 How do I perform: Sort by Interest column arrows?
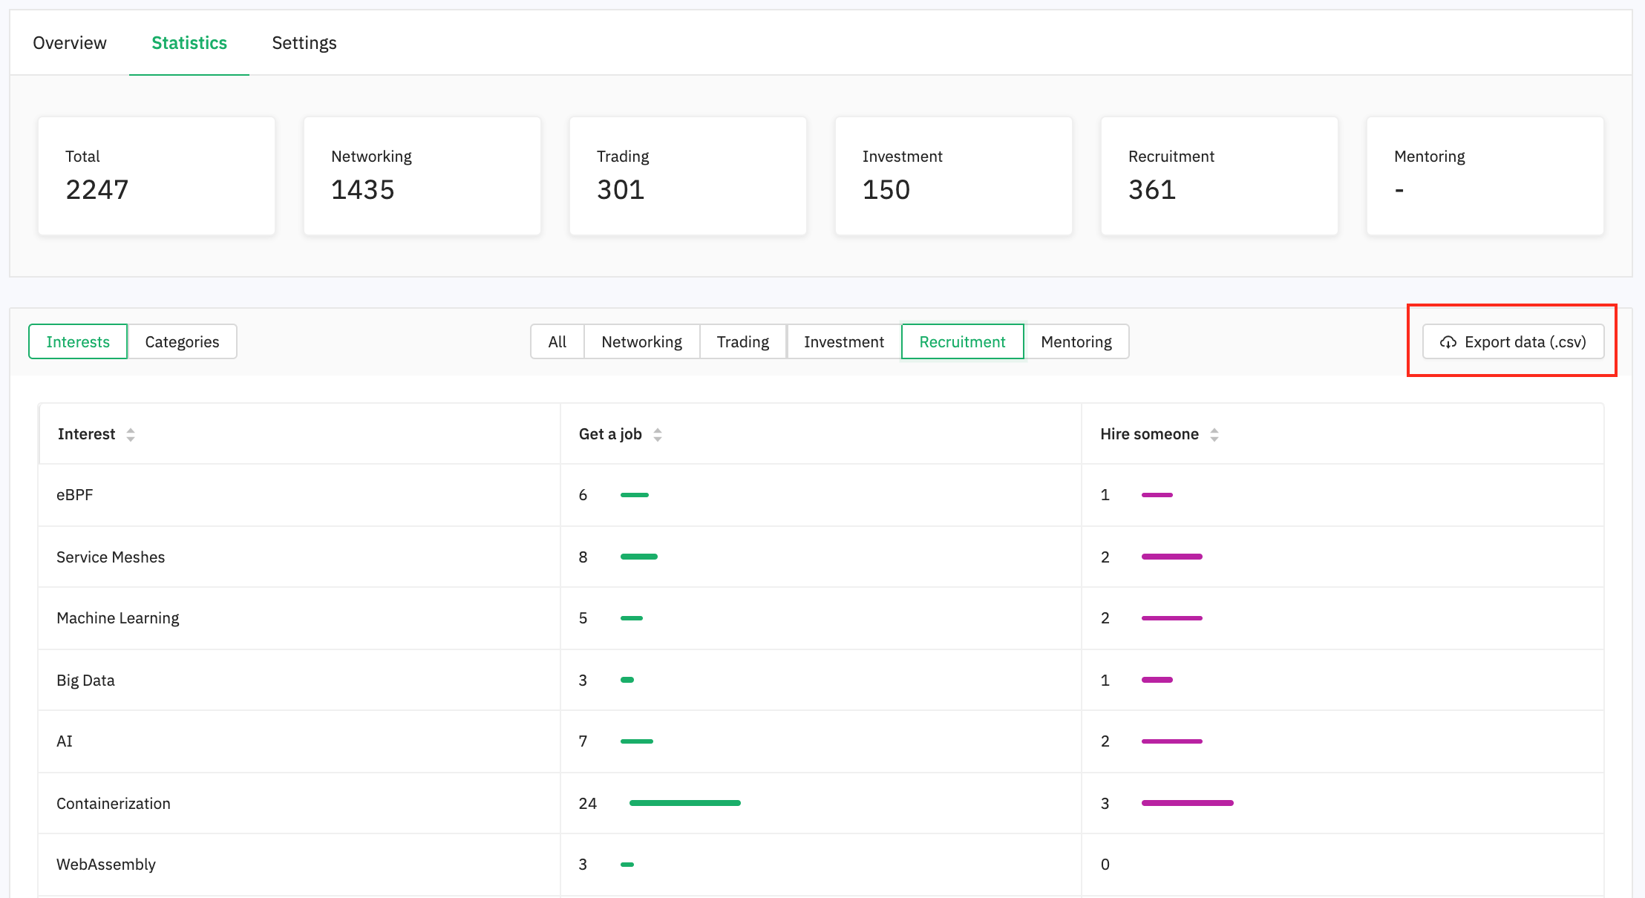tap(131, 435)
